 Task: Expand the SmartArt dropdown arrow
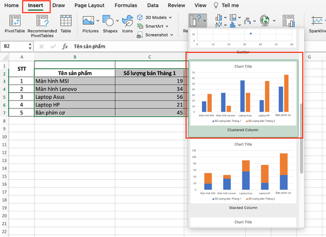click(x=167, y=26)
